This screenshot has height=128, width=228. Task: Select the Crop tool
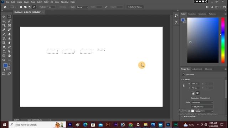[x=4, y=25]
